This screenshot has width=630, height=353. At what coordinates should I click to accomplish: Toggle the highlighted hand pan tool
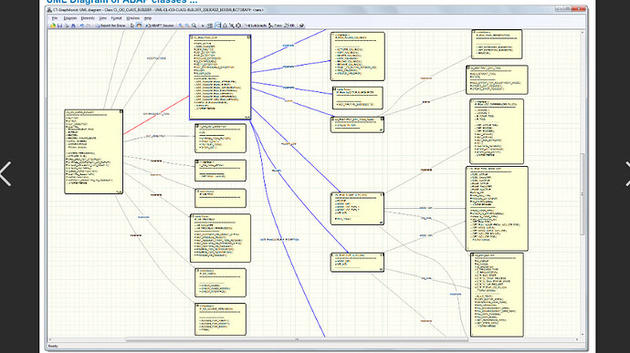click(x=139, y=26)
